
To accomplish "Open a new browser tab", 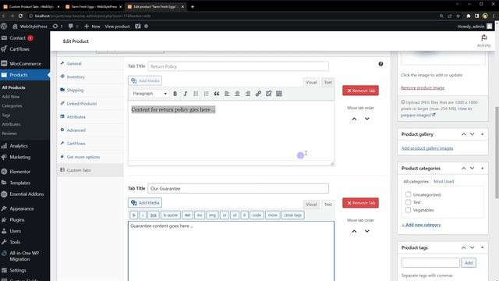I will pyautogui.click(x=193, y=7).
